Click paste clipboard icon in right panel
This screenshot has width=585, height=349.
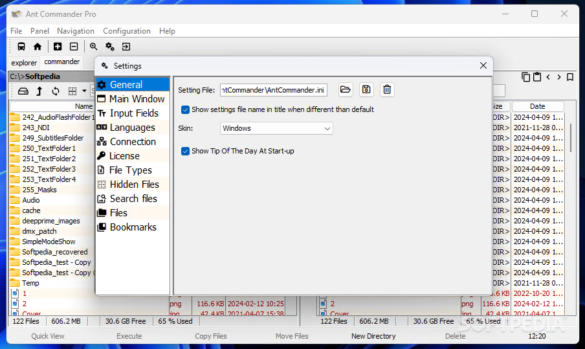point(537,77)
